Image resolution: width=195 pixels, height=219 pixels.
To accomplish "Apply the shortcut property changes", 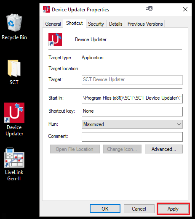I will pyautogui.click(x=173, y=209).
